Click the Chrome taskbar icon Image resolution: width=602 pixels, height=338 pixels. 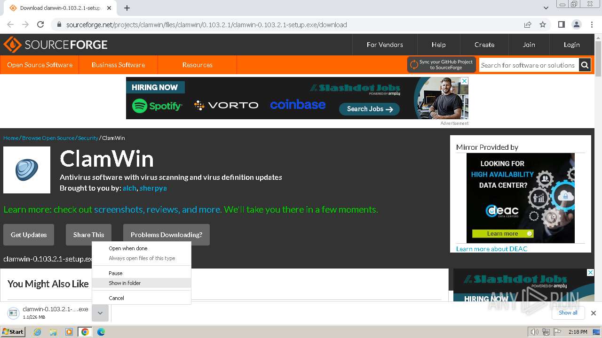(x=85, y=332)
